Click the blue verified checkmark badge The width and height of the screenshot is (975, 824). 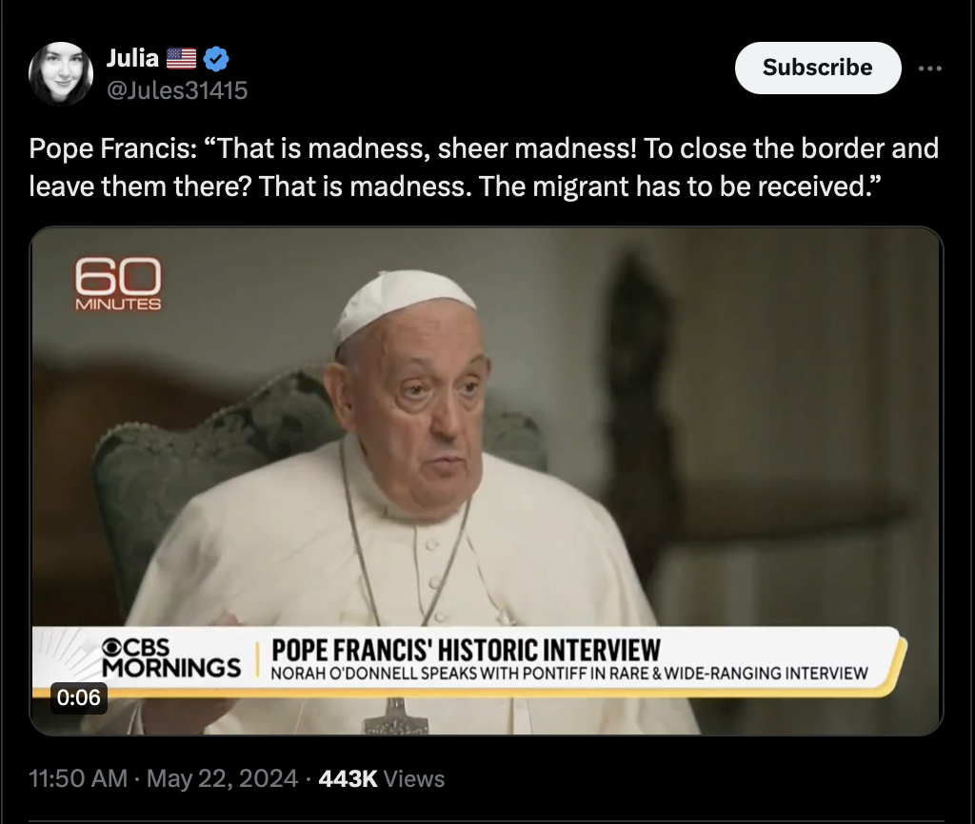point(216,59)
